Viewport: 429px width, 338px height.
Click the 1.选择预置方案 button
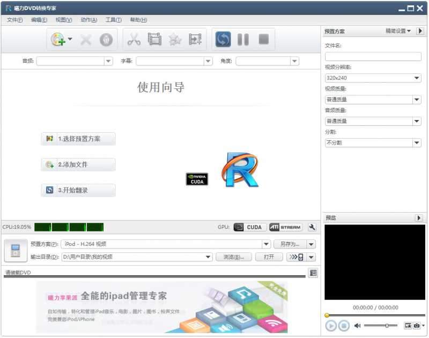pos(77,138)
